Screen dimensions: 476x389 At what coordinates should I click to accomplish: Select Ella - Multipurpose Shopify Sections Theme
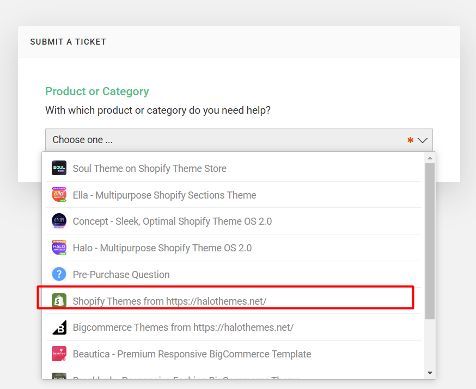(x=233, y=195)
